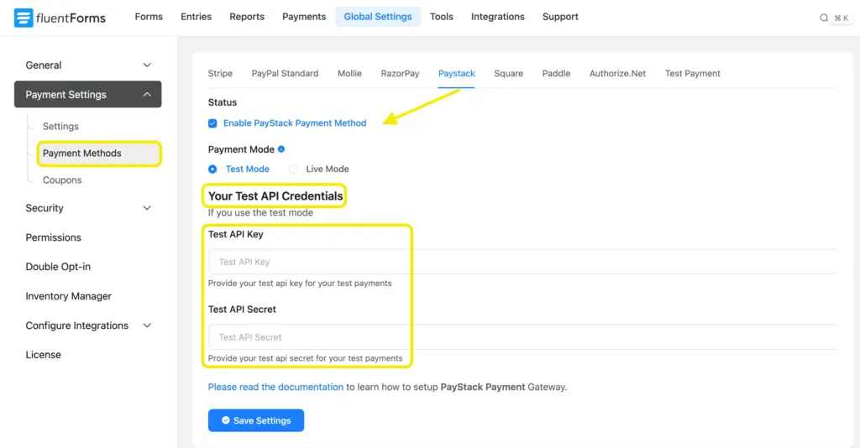The image size is (860, 448).
Task: Expand the General section chevron
Action: pos(147,65)
